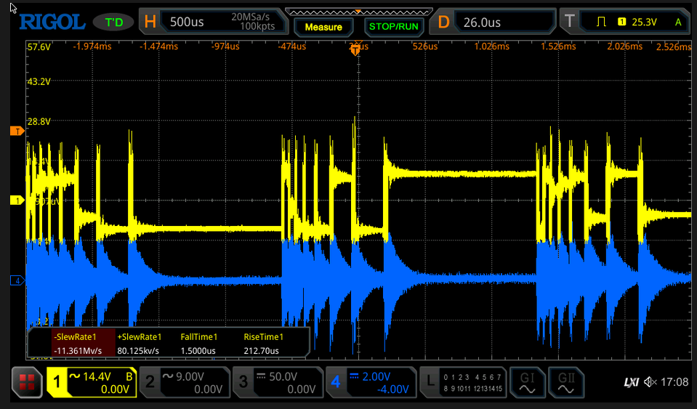Click the channel 1 14.4V scale readout

click(97, 376)
